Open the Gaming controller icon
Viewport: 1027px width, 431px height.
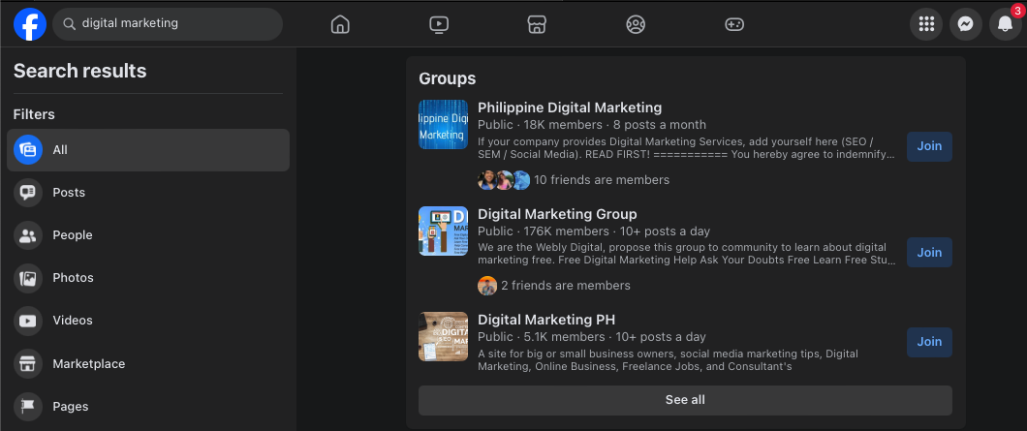click(x=734, y=24)
